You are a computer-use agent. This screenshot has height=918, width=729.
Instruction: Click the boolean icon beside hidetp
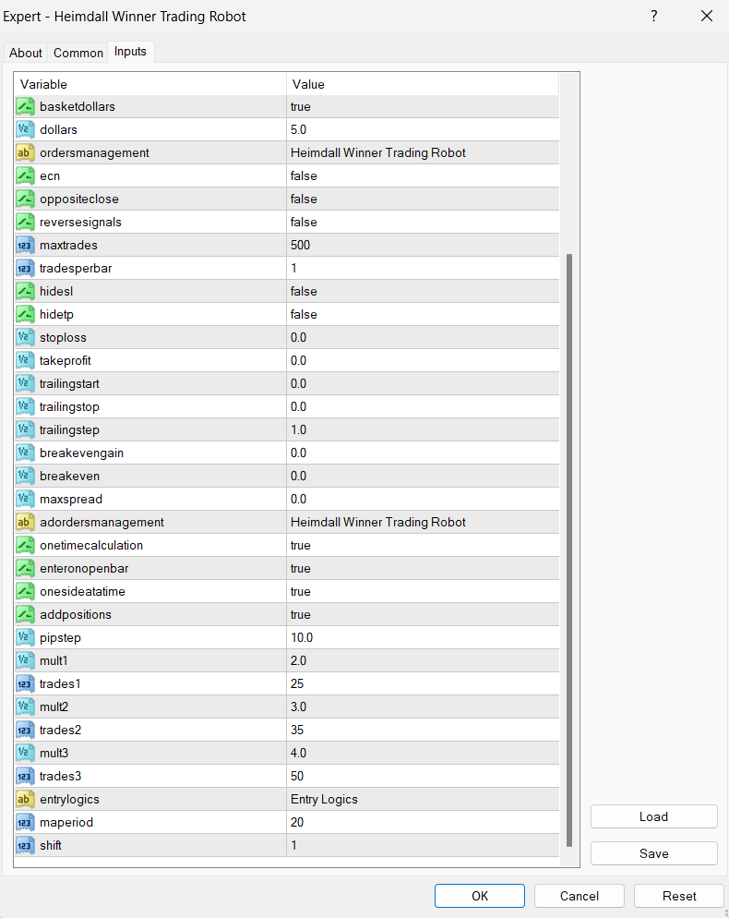point(25,314)
